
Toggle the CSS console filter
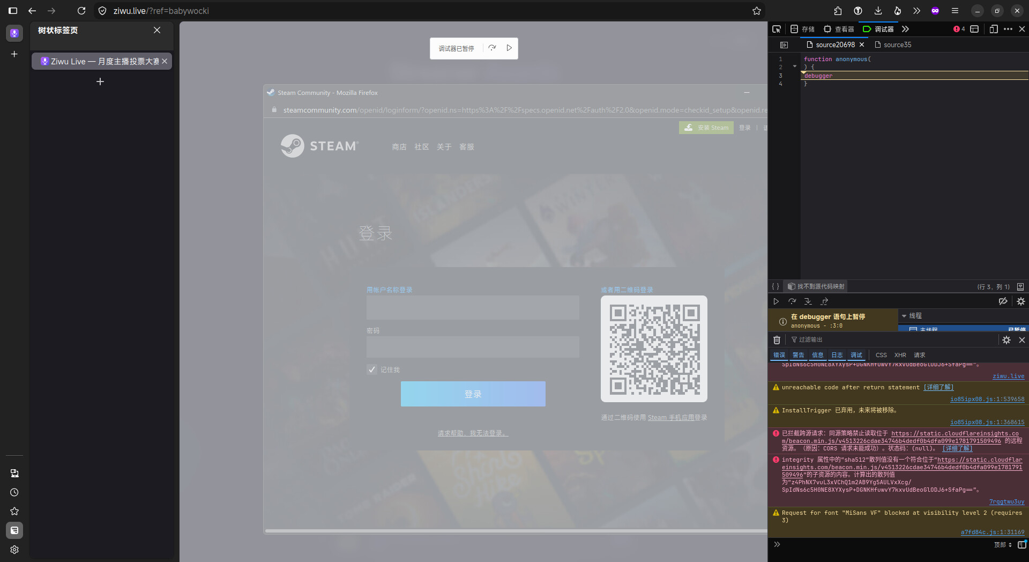click(x=881, y=355)
